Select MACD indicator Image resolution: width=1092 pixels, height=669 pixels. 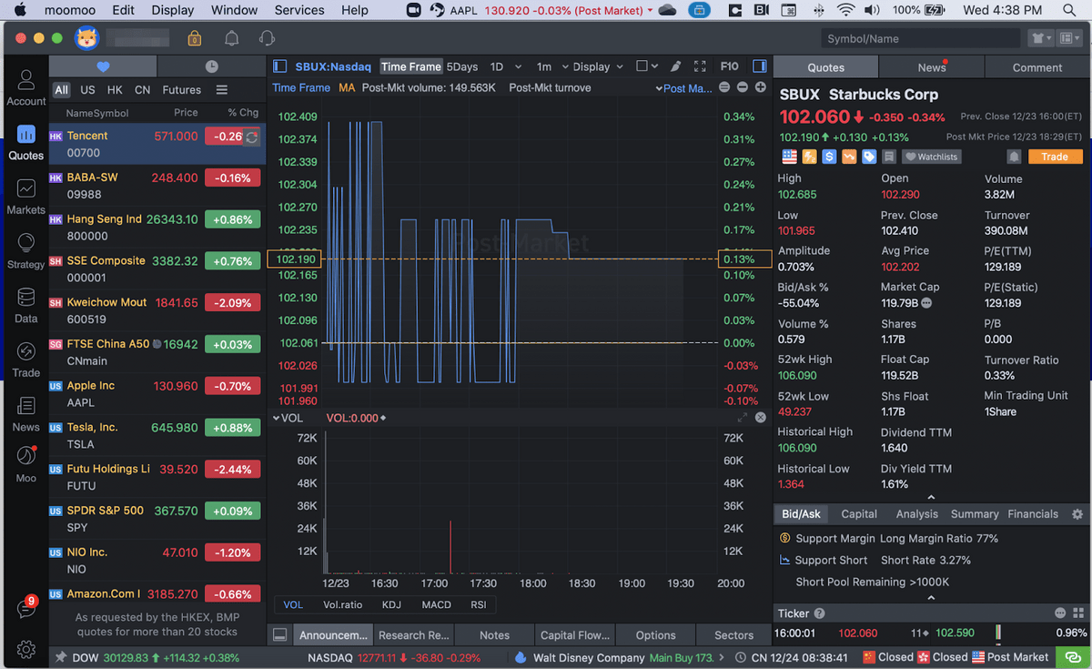[436, 604]
